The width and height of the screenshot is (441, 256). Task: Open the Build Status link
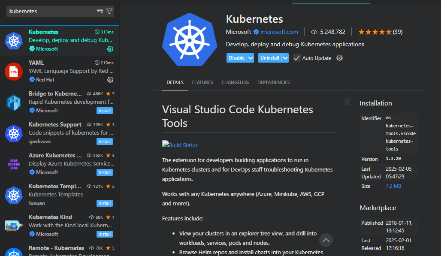183,145
